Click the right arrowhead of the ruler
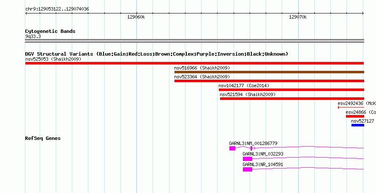The height and width of the screenshot is (193, 376). click(363, 13)
